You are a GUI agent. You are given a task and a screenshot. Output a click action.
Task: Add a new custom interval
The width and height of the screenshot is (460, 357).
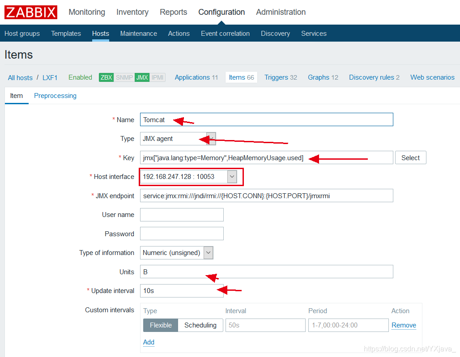tap(149, 342)
